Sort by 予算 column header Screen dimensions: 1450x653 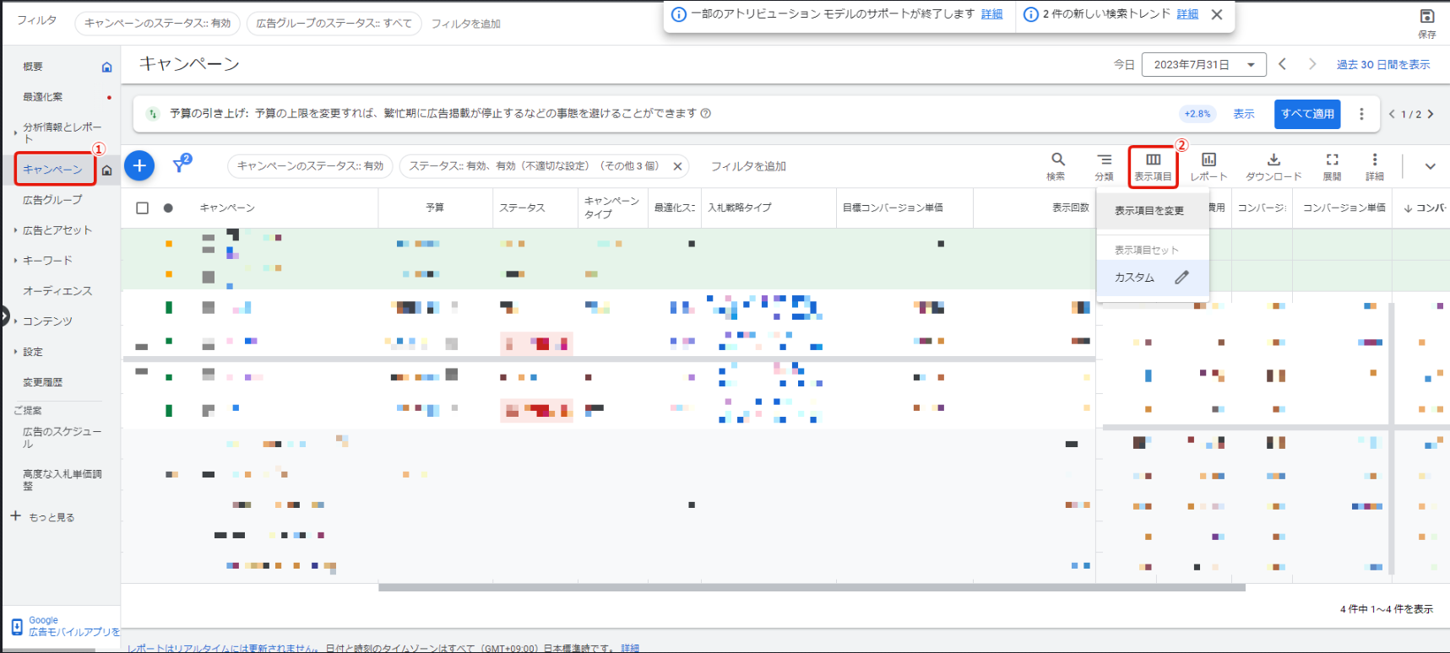pos(435,208)
